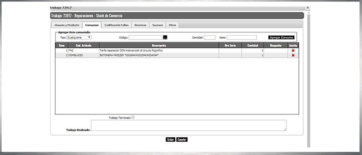The image size is (362, 155).
Task: Focus the Serie text field
Action: (241, 37)
